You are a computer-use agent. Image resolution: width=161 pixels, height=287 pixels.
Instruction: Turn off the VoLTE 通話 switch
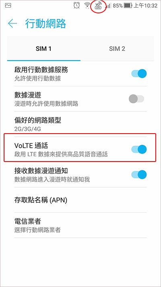(139, 149)
